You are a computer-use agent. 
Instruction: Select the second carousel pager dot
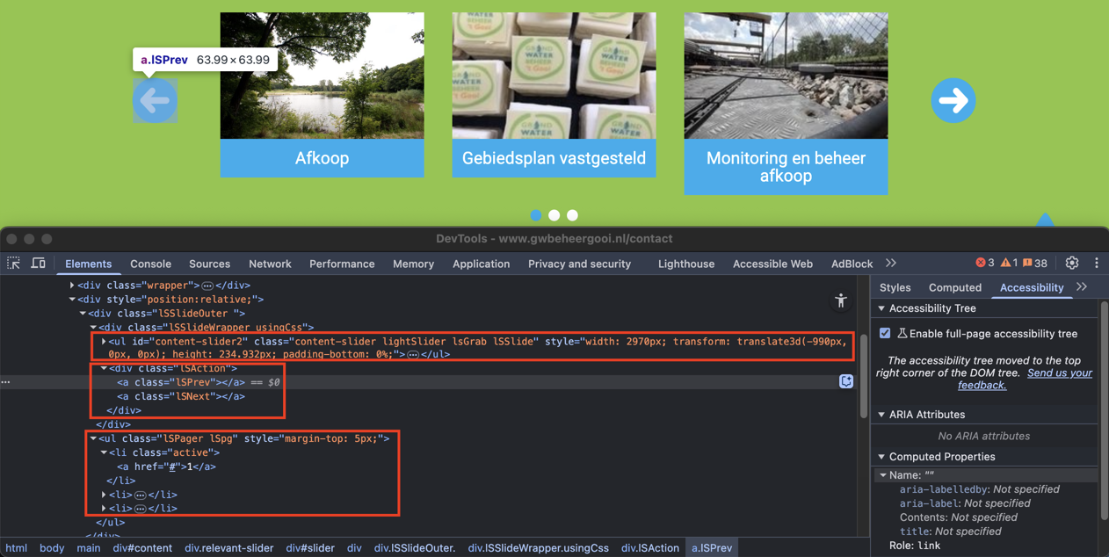[554, 215]
